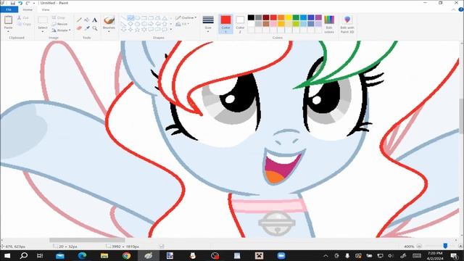Open Customize Quick Access Toolbar arrow

34,3
